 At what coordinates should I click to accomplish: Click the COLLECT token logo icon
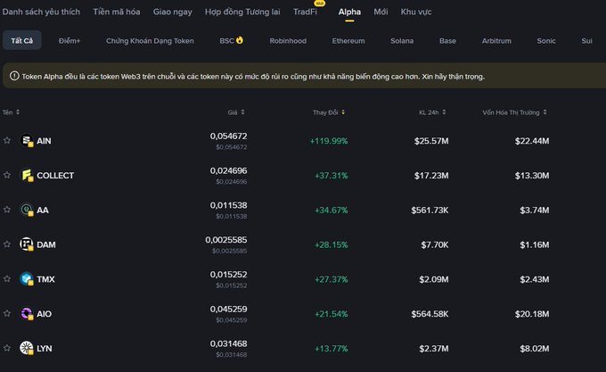tap(27, 175)
